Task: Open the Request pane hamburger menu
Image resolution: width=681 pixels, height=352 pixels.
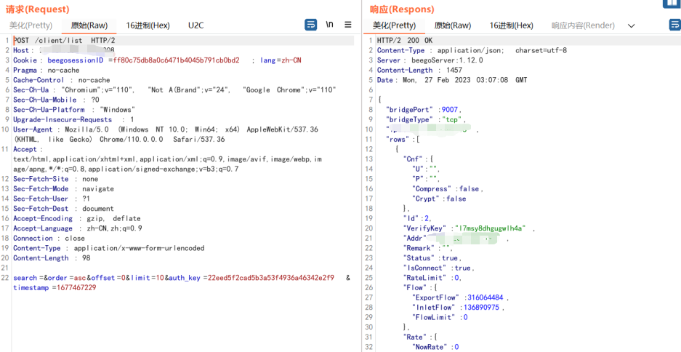Action: point(348,25)
